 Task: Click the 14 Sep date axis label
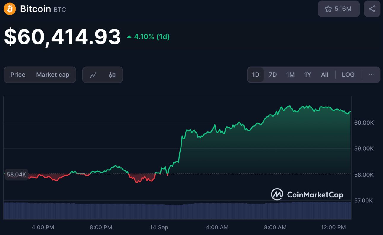point(159,227)
